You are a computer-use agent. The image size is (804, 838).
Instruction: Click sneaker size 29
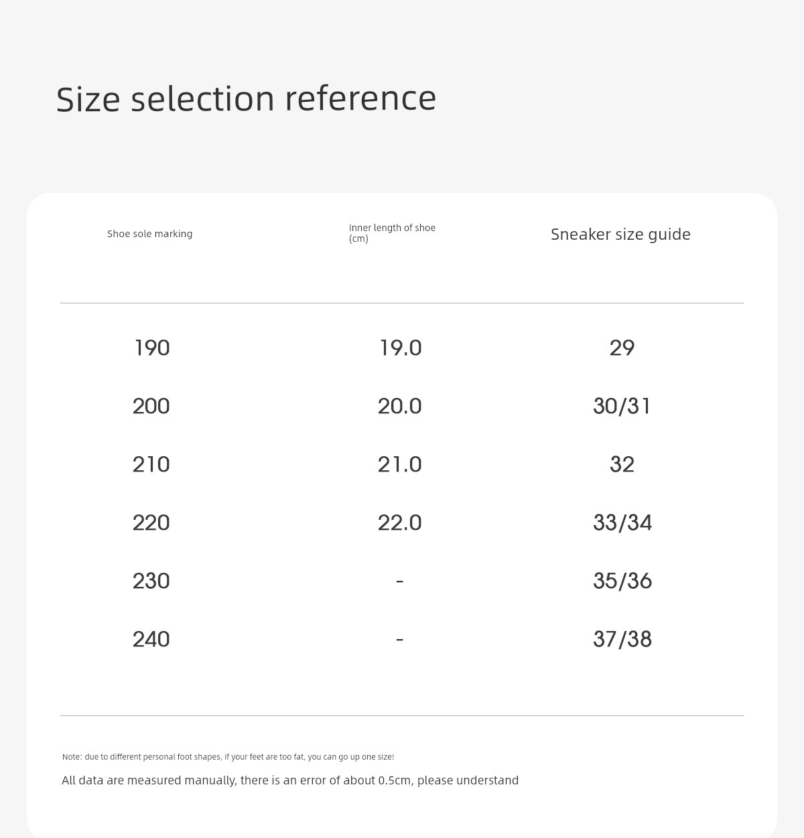click(622, 348)
